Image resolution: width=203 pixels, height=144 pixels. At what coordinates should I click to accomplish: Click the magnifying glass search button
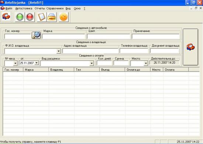tap(36, 35)
